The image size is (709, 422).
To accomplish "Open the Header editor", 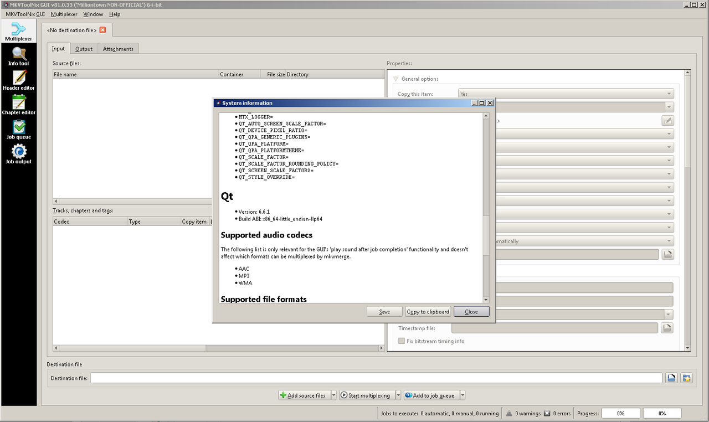I will tap(19, 81).
